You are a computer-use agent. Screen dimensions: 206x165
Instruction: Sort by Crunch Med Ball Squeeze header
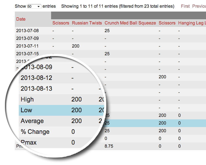coord(130,23)
